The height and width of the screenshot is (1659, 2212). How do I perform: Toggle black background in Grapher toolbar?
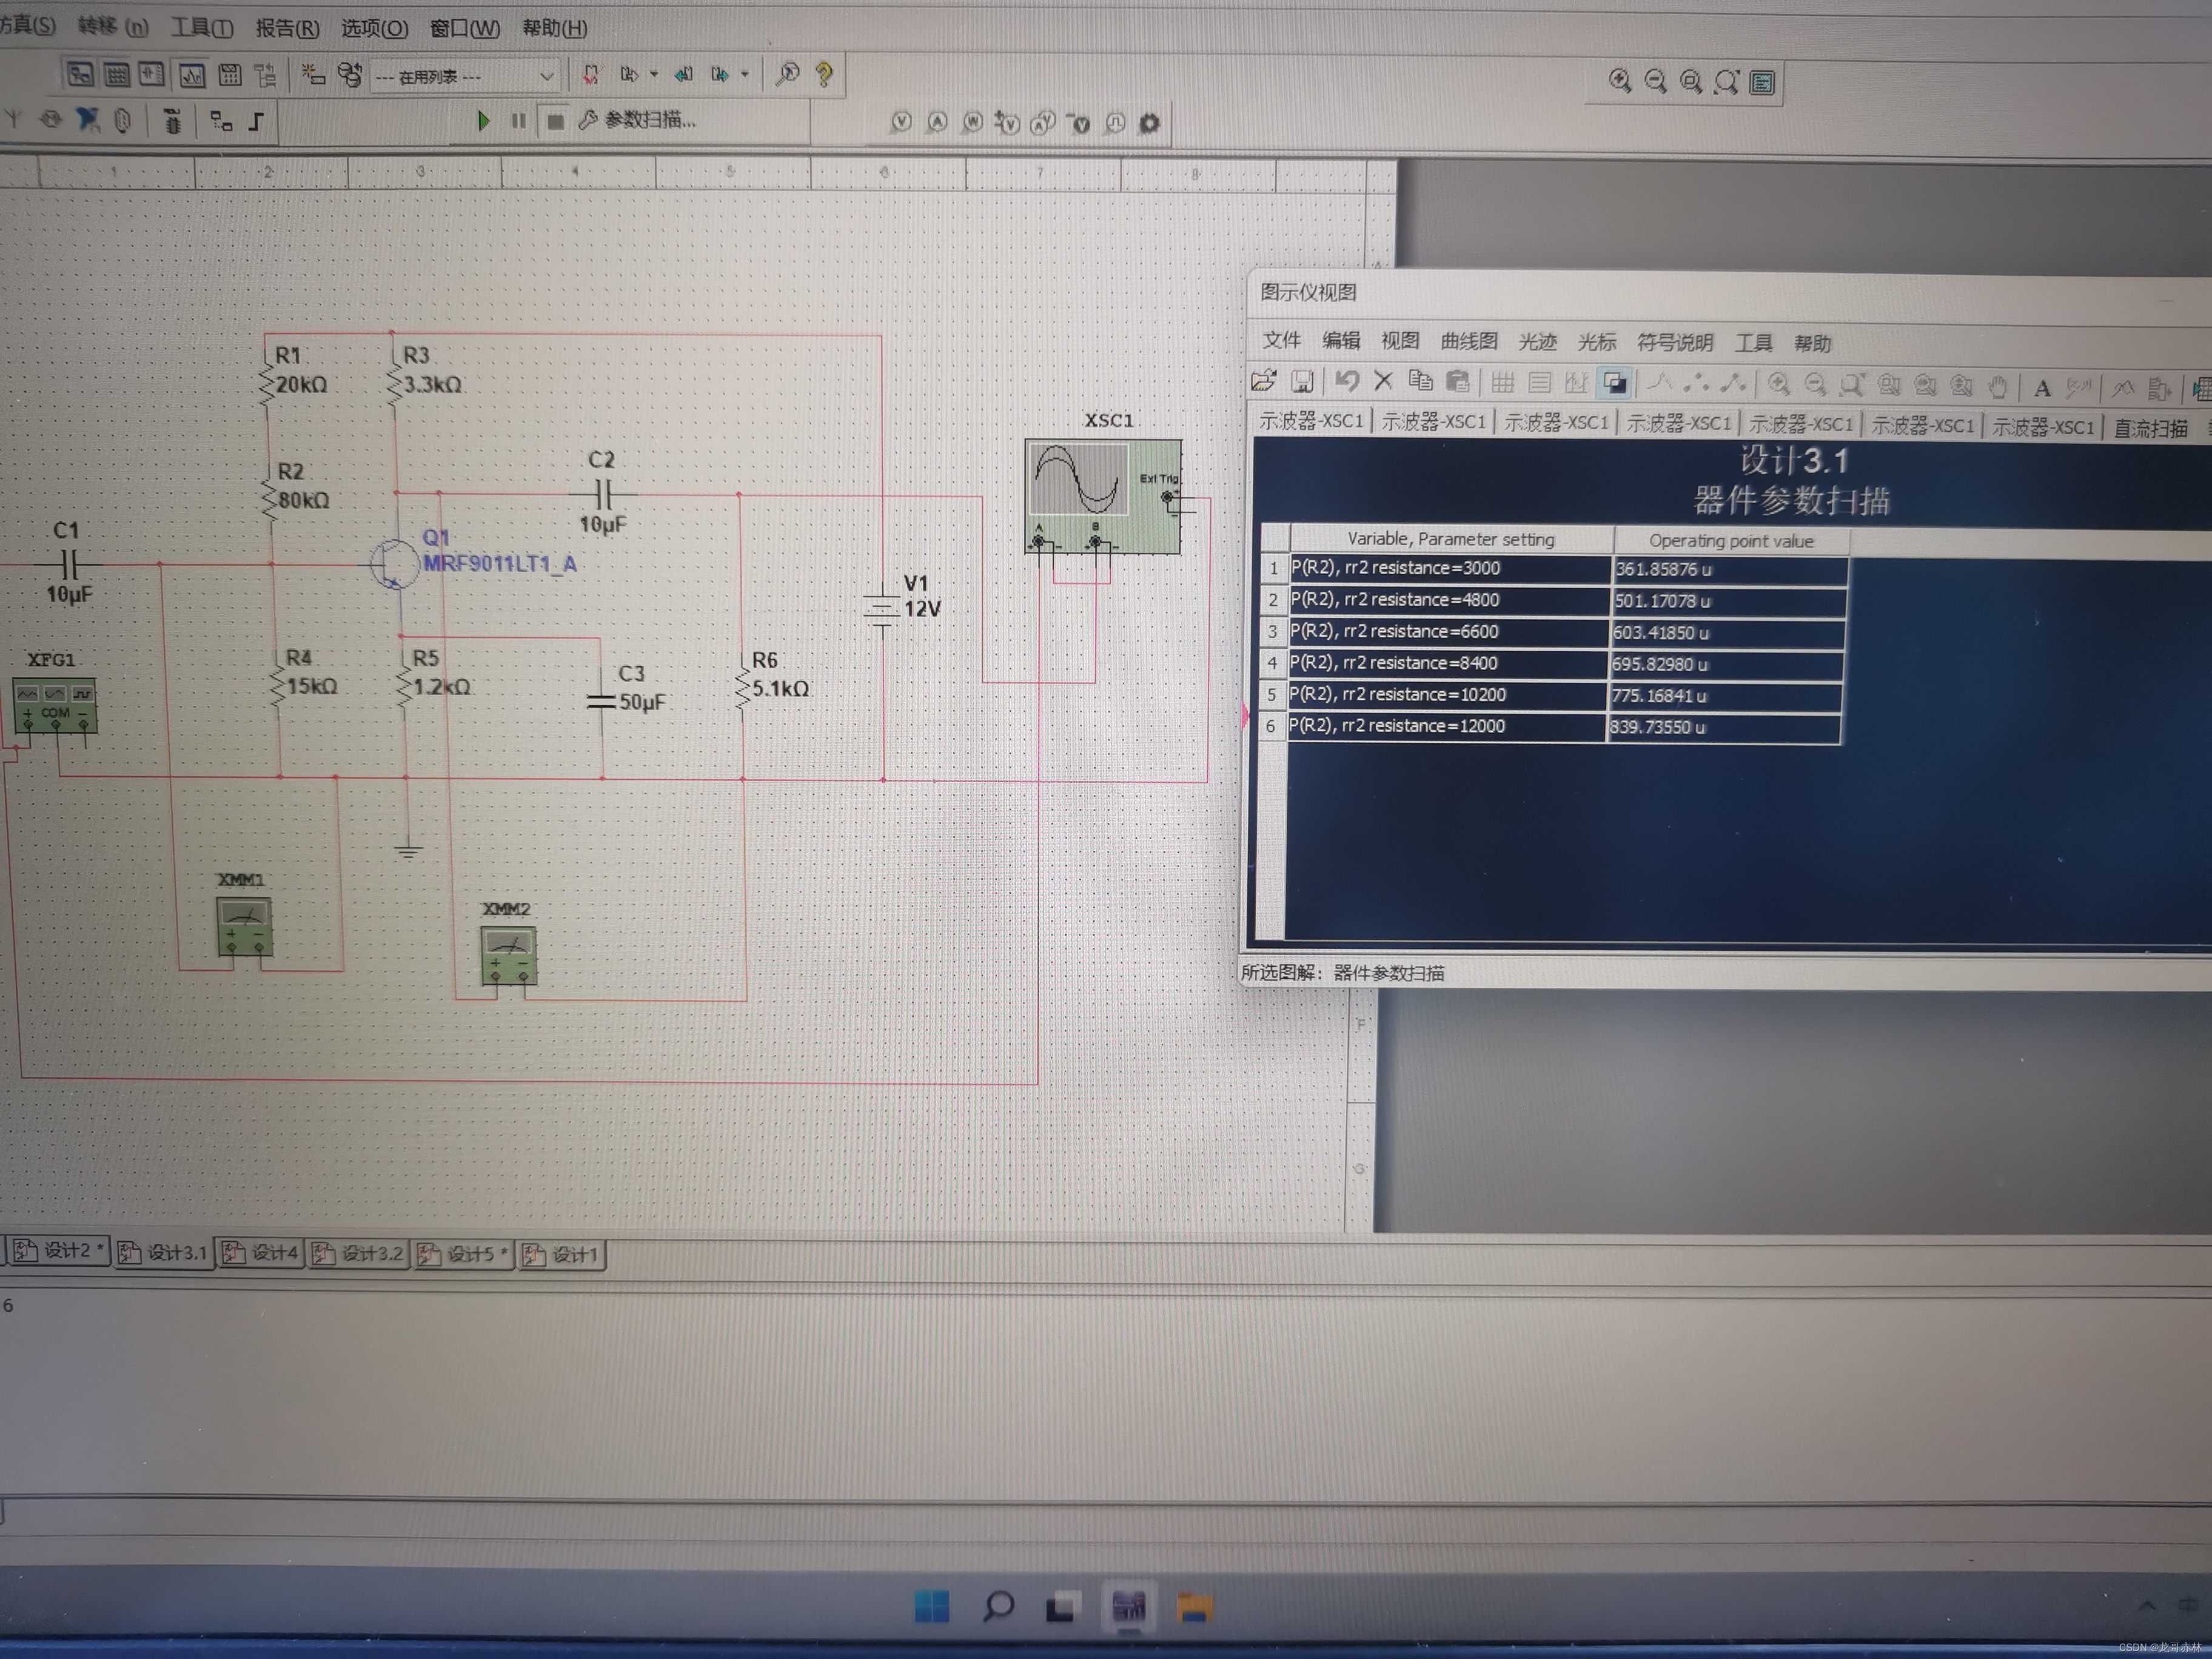tap(1614, 382)
